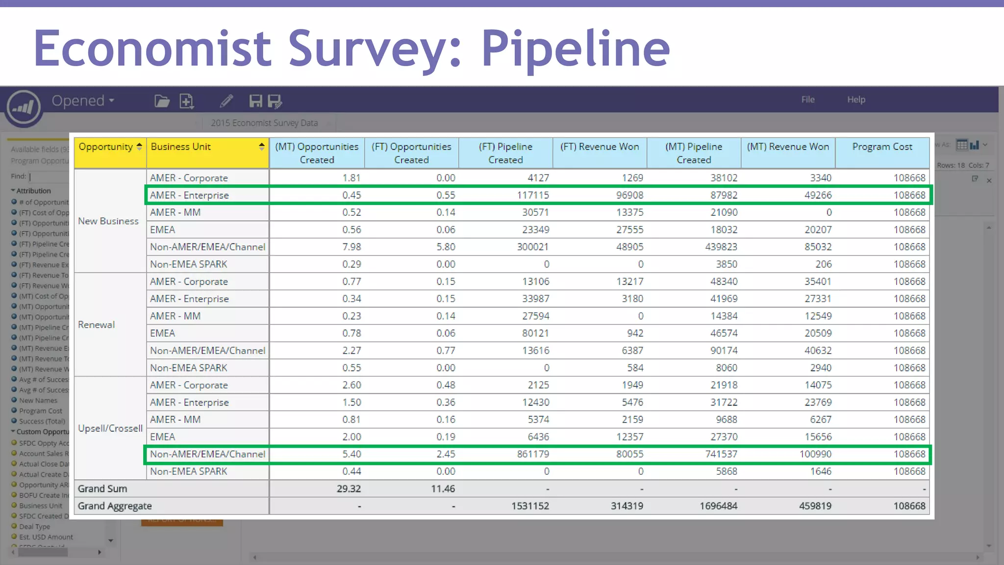
Task: Select the 2015 Economist Survey Data tab
Action: click(x=265, y=123)
